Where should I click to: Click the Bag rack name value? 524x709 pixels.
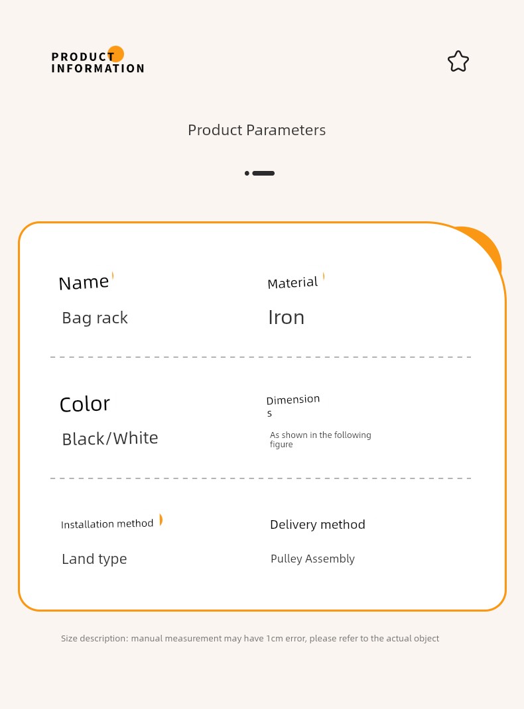coord(95,318)
